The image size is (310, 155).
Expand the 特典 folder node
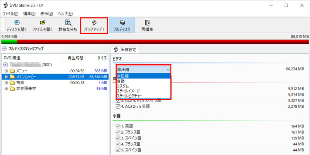pyautogui.click(x=6, y=83)
